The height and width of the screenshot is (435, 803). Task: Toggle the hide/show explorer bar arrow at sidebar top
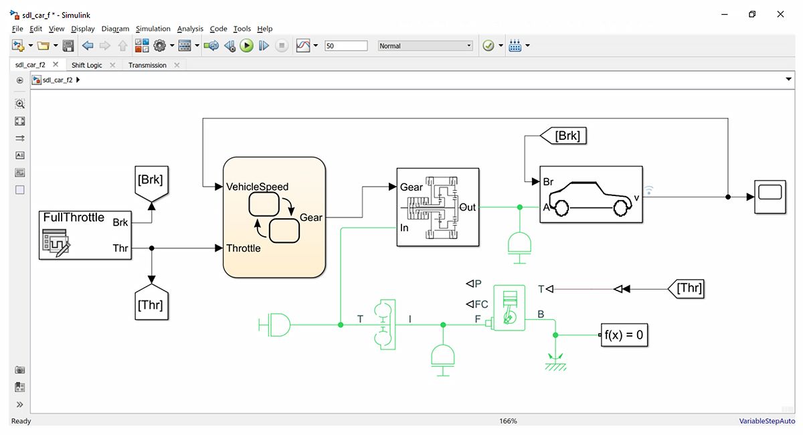19,80
